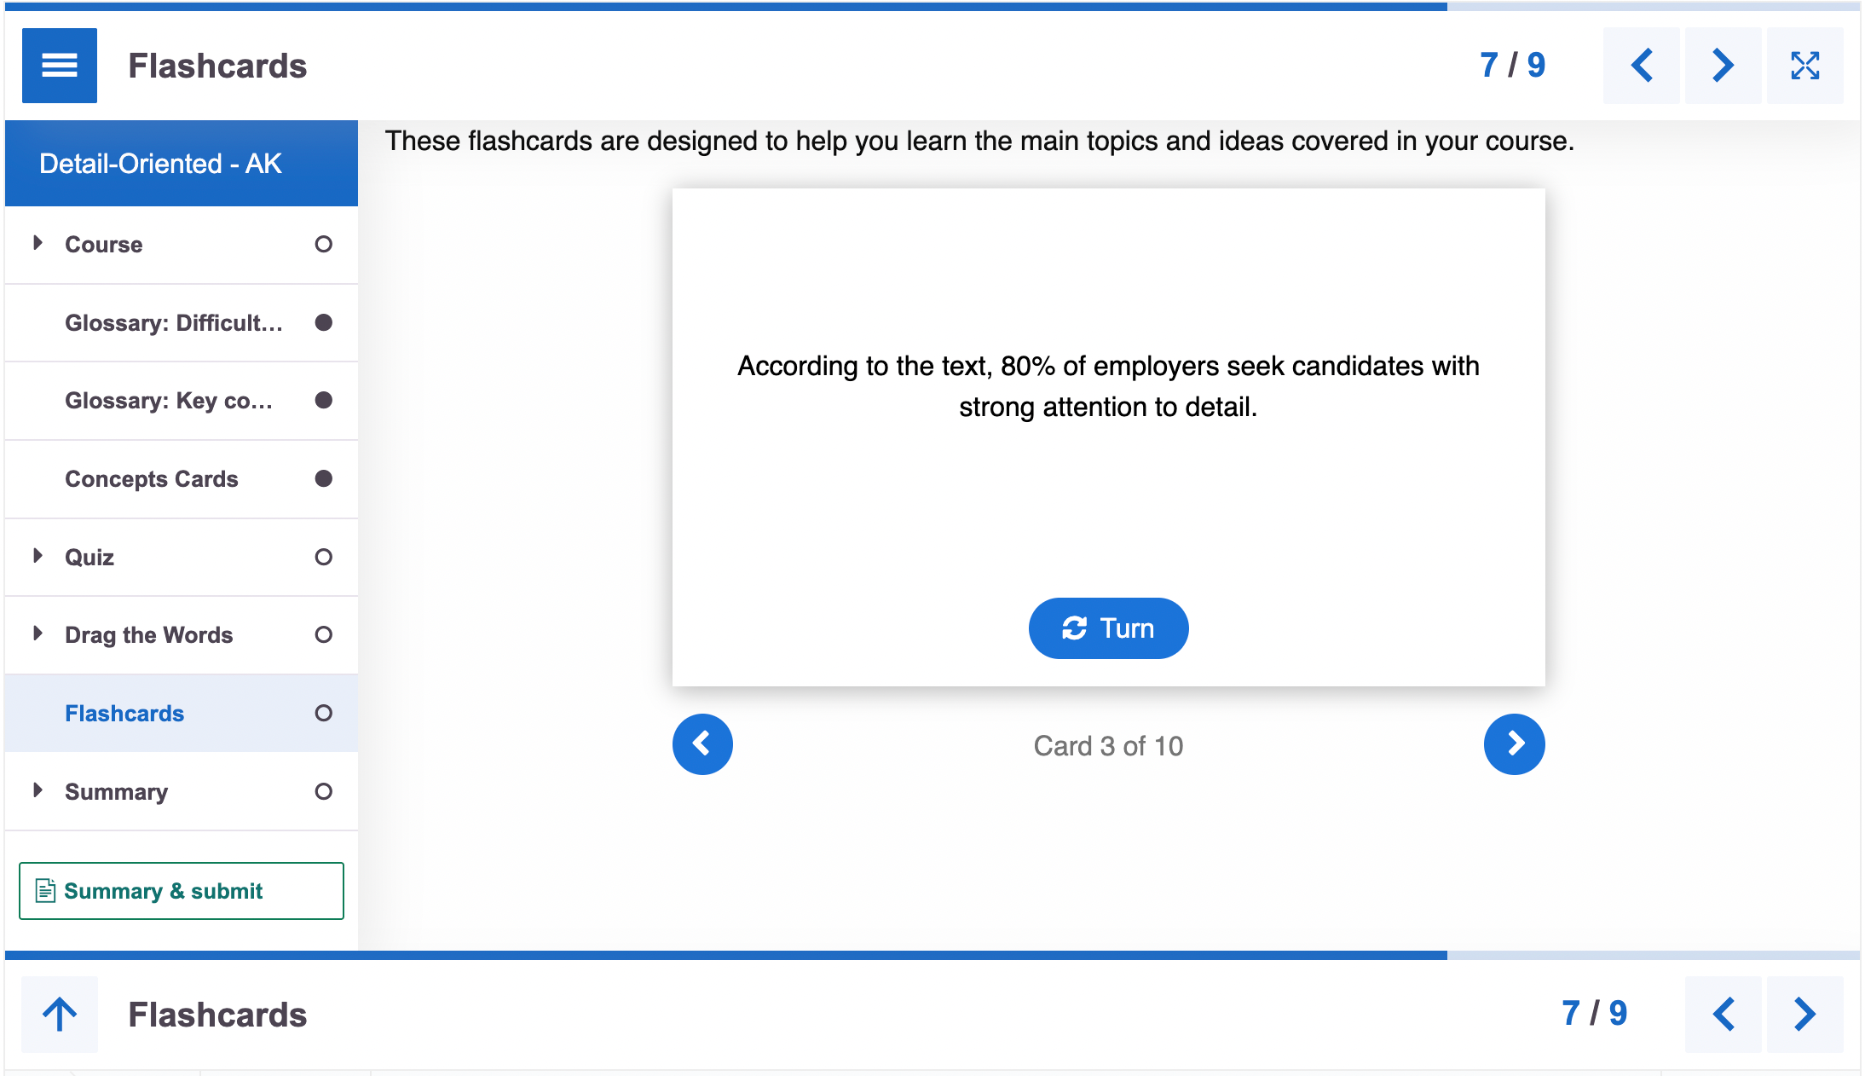Viewport: 1865px width, 1076px height.
Task: Go to previous slide using top-right arrow
Action: [1641, 65]
